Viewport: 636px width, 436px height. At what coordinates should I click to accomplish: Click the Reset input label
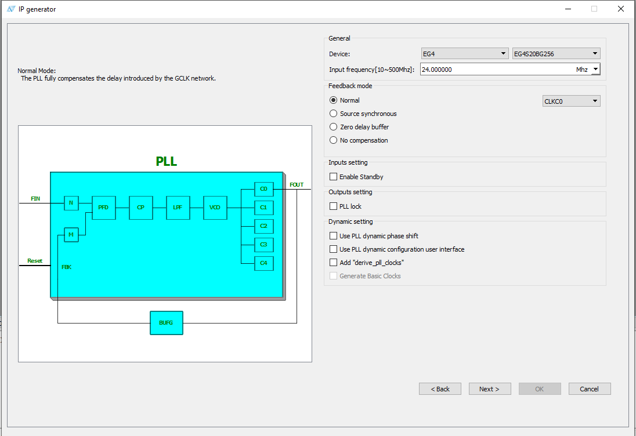pos(35,260)
